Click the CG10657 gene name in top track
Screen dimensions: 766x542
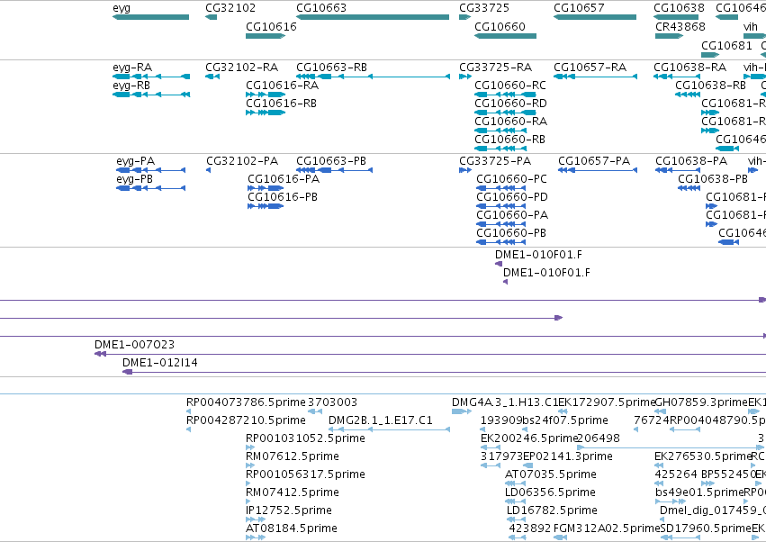[579, 8]
